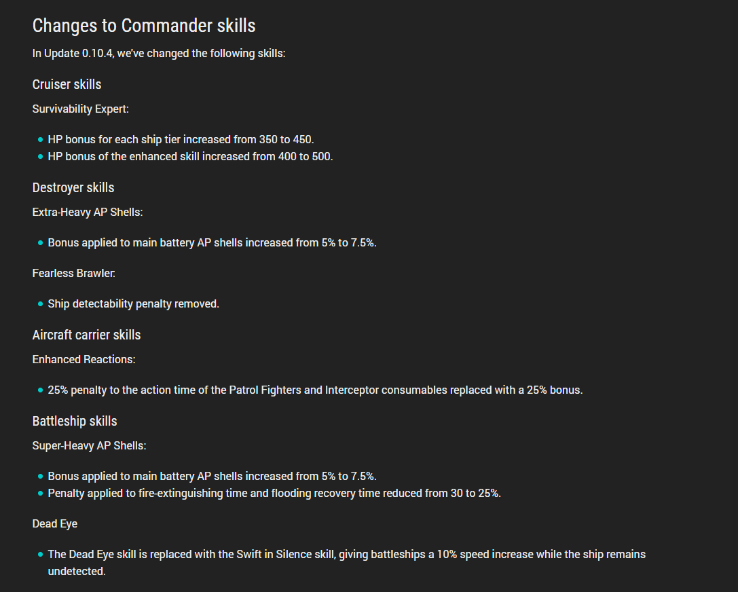The width and height of the screenshot is (738, 592).
Task: Select the "Aircraft carrier skills" section heading
Action: click(x=86, y=335)
